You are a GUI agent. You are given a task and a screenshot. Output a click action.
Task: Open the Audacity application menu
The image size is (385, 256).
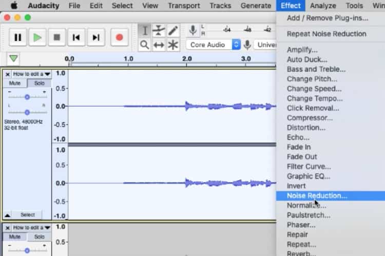point(44,6)
